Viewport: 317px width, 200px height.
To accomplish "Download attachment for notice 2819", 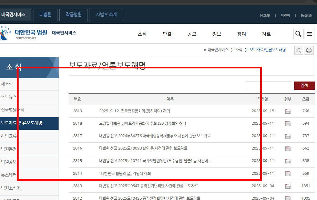I will point(288,111).
